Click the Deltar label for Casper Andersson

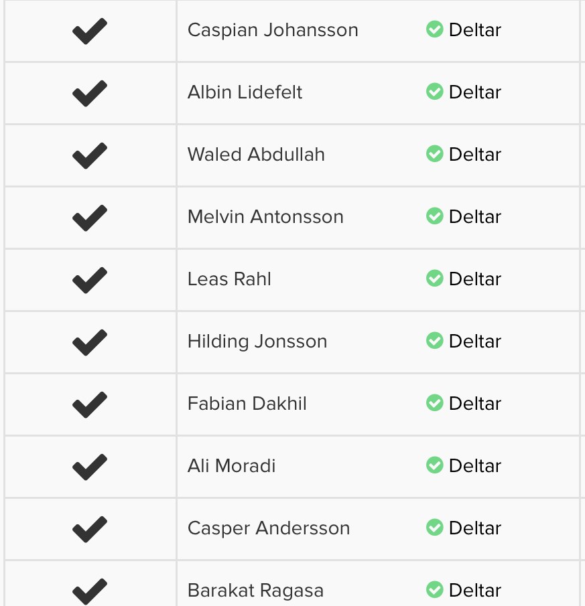(475, 528)
